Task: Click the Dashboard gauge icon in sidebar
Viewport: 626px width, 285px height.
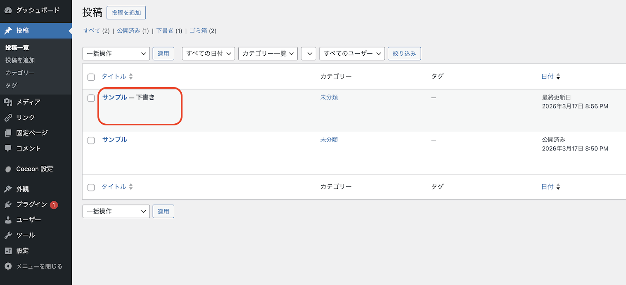Action: click(8, 10)
